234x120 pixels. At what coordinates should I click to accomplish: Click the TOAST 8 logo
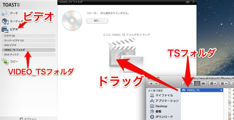point(11,5)
